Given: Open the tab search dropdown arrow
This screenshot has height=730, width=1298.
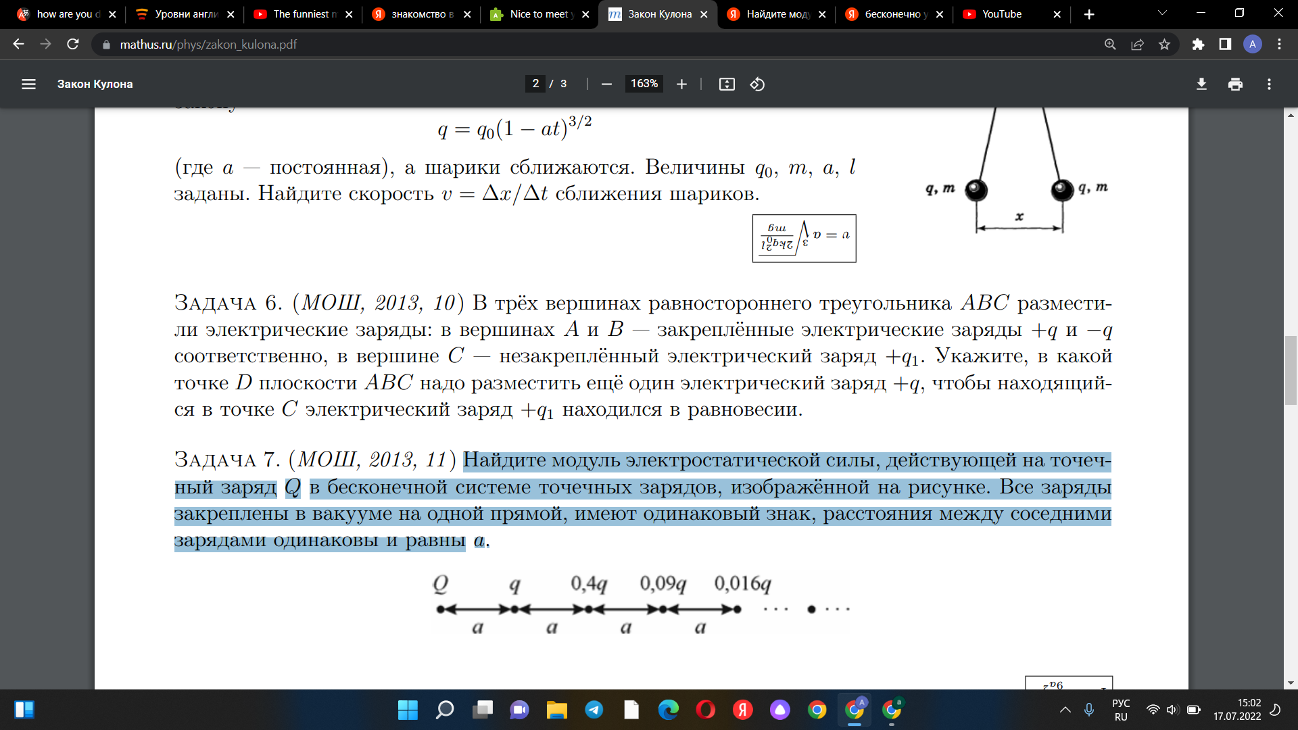Looking at the screenshot, I should [x=1162, y=14].
